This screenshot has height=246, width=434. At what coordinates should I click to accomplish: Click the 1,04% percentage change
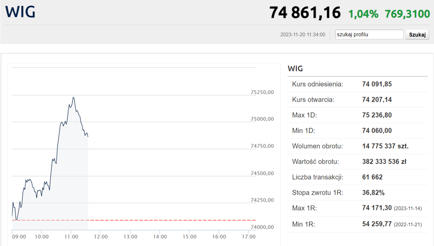point(363,14)
